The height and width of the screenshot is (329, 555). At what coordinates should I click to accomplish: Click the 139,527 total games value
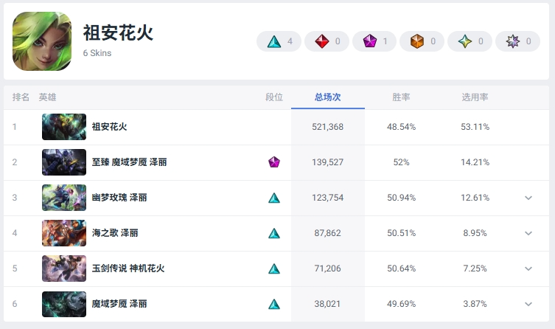pyautogui.click(x=328, y=162)
